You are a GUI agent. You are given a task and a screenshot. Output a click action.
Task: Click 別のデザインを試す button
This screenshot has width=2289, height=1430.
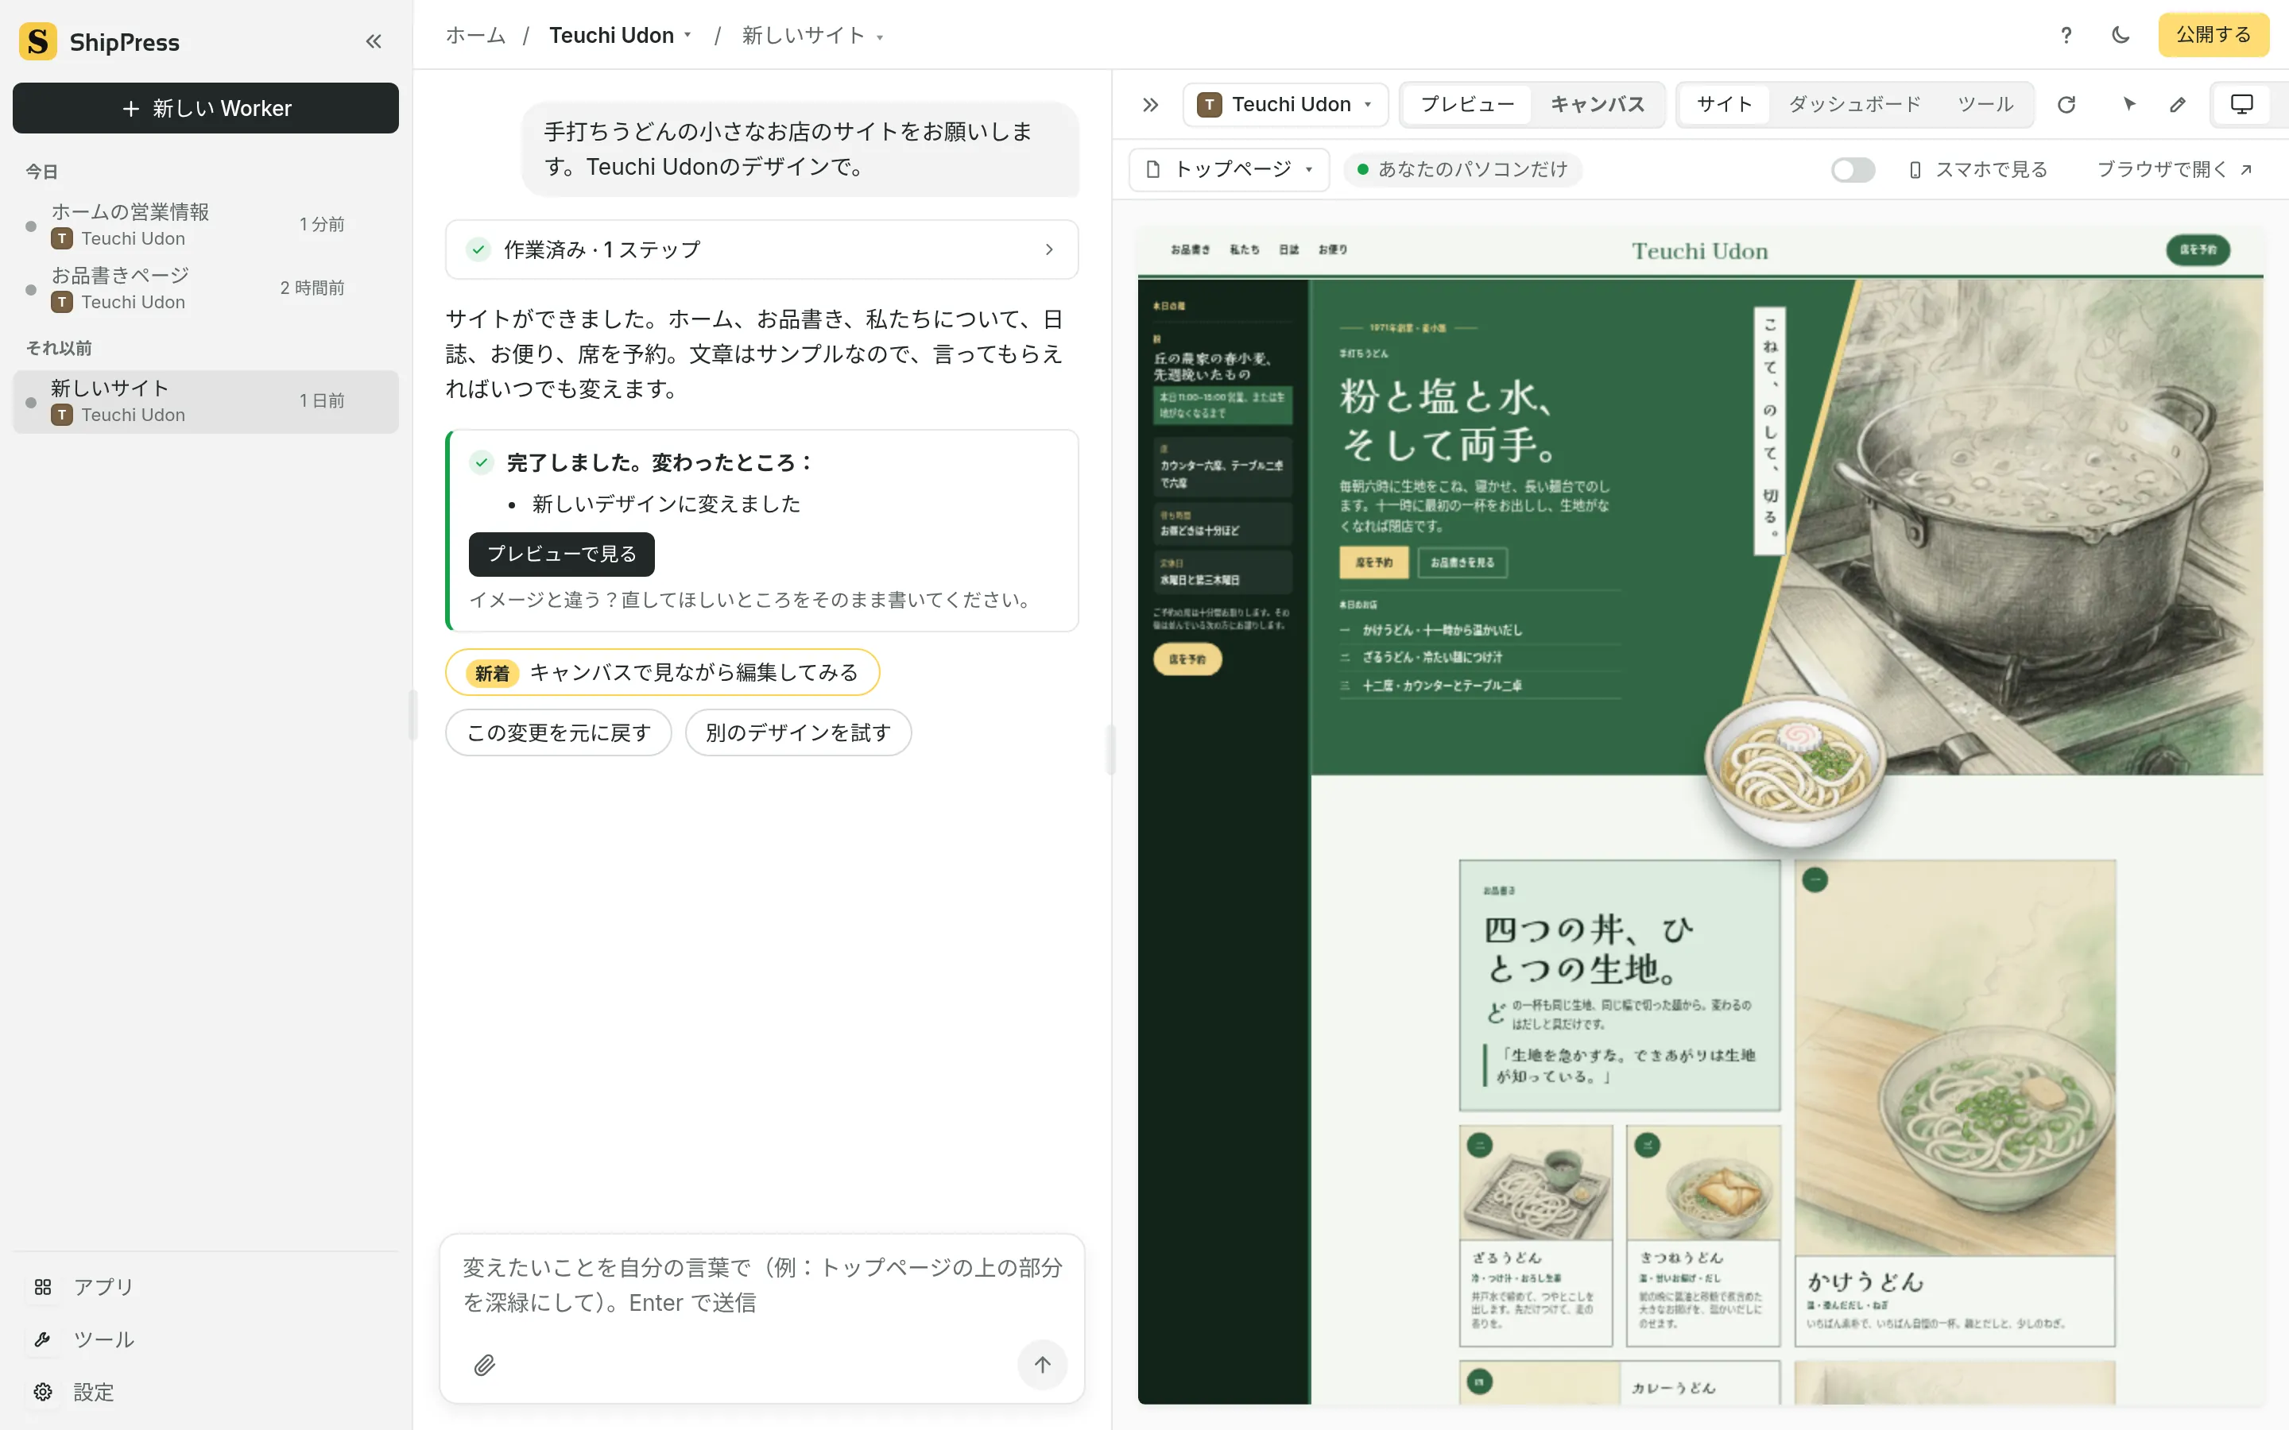[x=797, y=733]
